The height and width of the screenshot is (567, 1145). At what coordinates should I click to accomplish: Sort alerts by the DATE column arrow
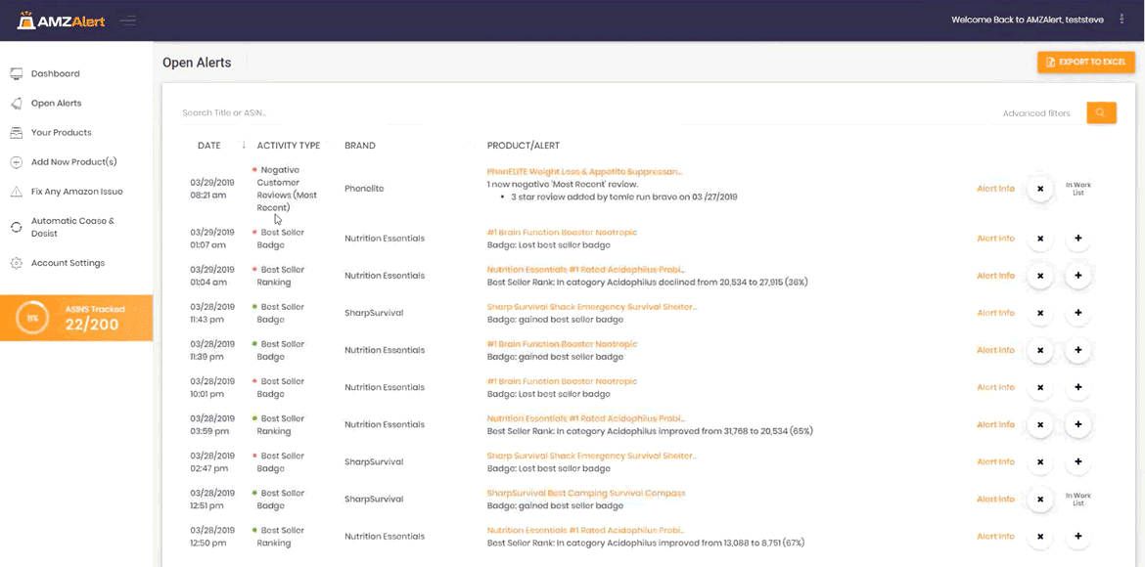tap(243, 146)
